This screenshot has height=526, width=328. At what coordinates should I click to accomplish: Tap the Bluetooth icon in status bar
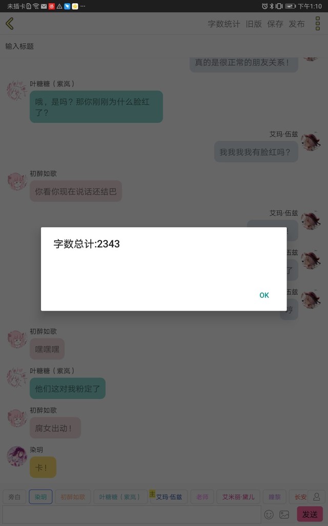coord(272,6)
